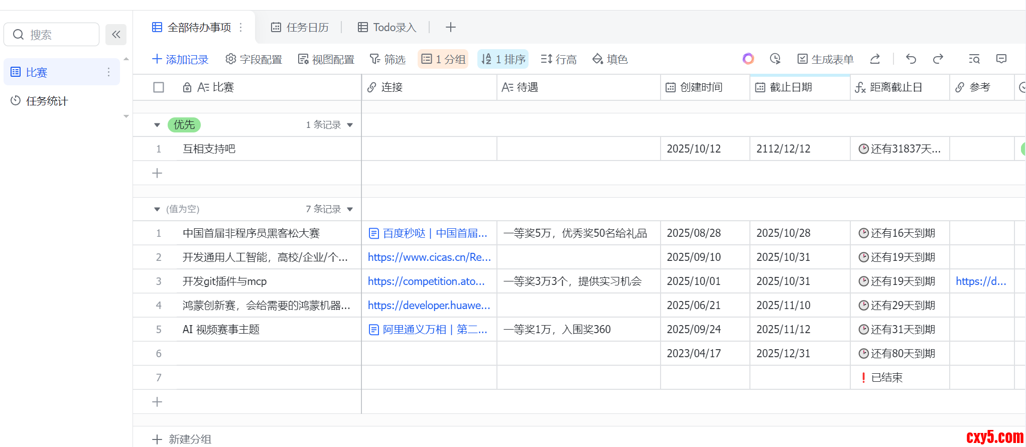1026x447 pixels.
Task: Collapse the left sidebar with double-chevron icon
Action: tap(116, 35)
